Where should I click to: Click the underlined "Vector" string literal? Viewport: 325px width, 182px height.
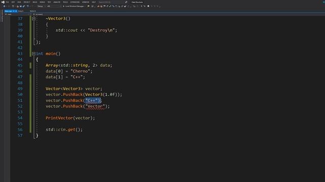95,106
